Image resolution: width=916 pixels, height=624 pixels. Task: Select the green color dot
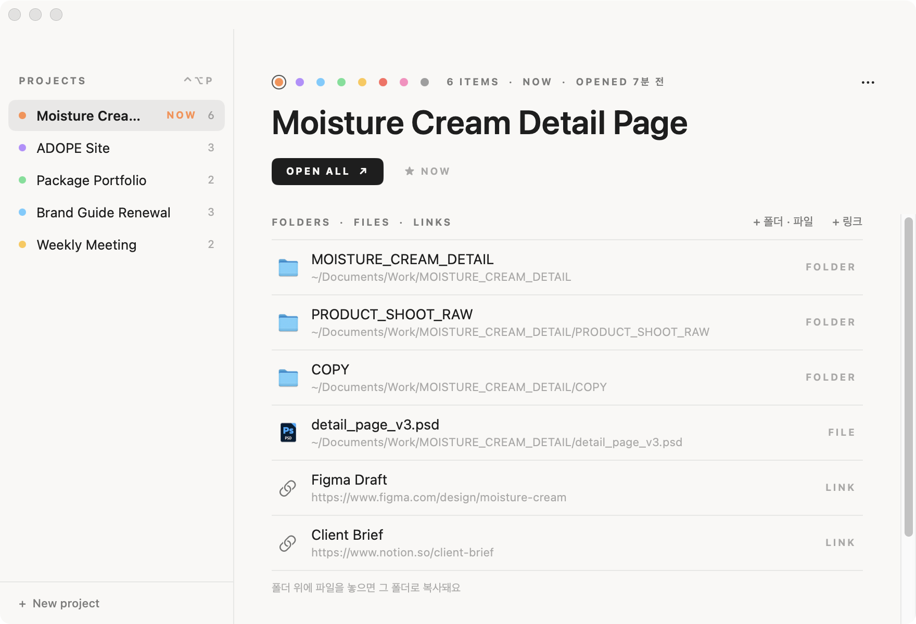[341, 82]
